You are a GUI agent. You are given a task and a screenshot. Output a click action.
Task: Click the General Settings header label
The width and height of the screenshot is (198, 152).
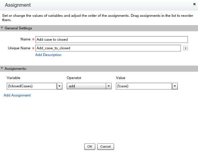point(18,28)
